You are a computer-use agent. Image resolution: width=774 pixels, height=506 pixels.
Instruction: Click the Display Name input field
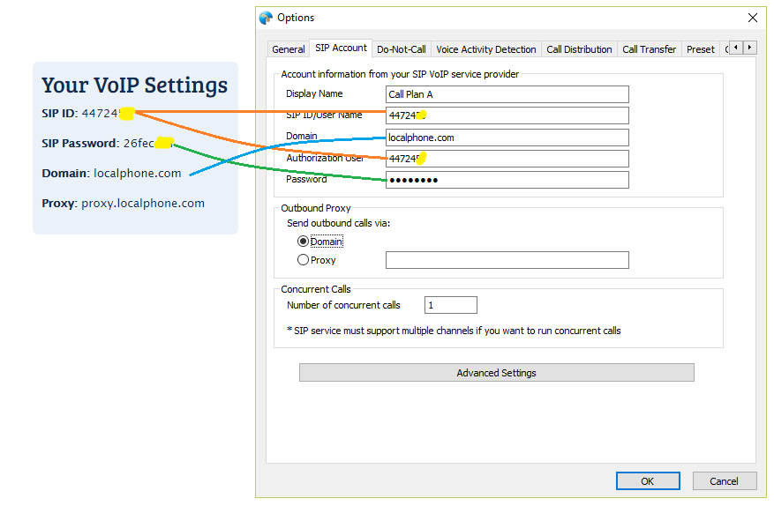(507, 94)
